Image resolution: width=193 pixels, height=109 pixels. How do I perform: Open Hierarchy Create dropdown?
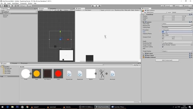[x=3, y=10]
